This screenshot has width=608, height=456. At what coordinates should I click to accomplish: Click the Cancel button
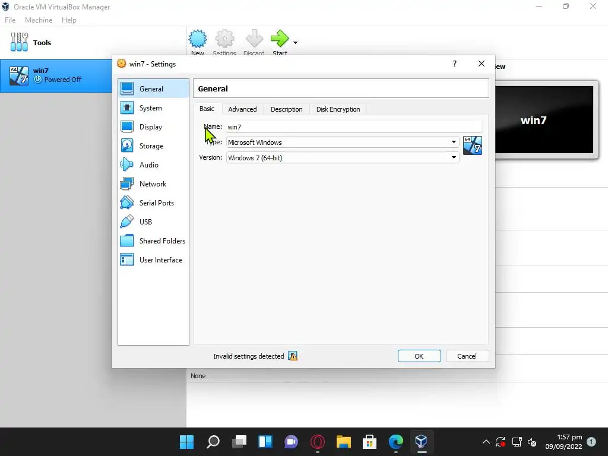click(x=467, y=356)
